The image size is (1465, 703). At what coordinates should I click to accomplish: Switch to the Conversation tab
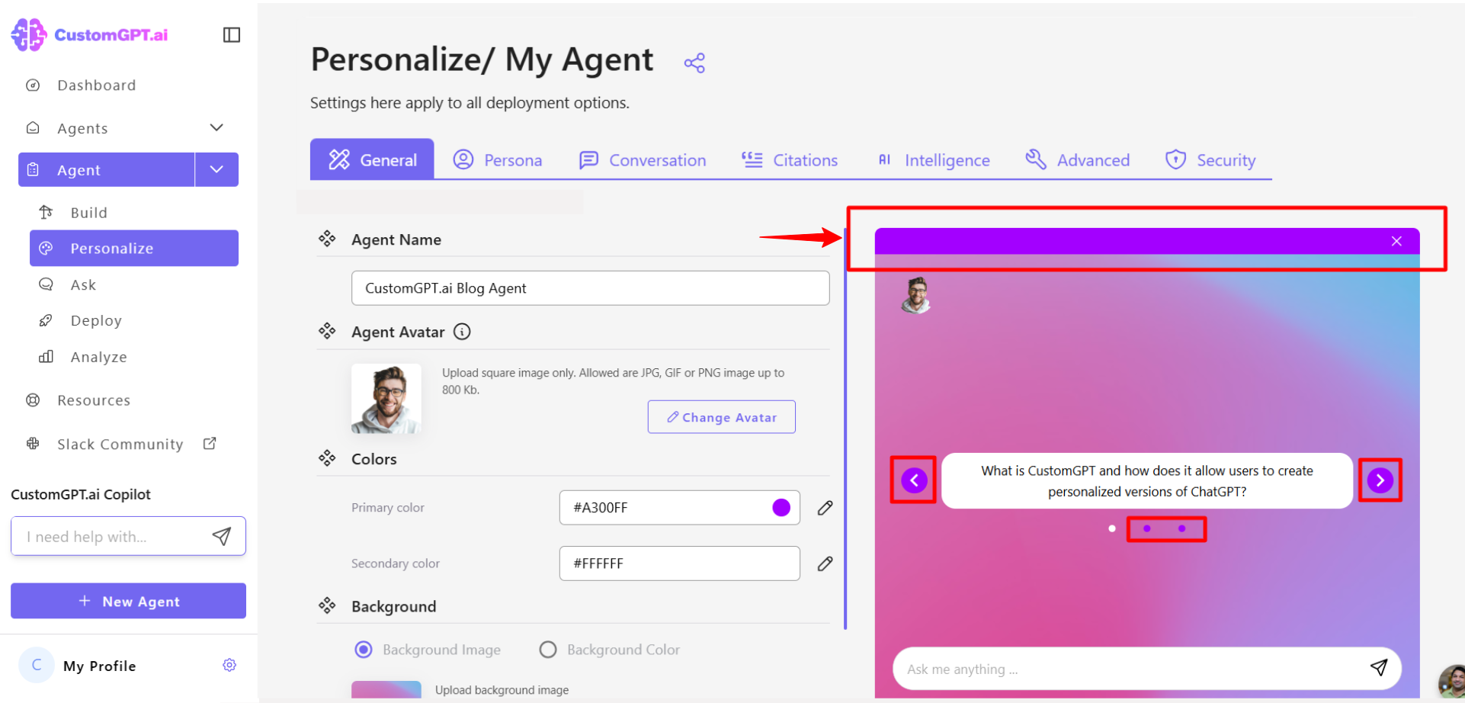coord(643,160)
